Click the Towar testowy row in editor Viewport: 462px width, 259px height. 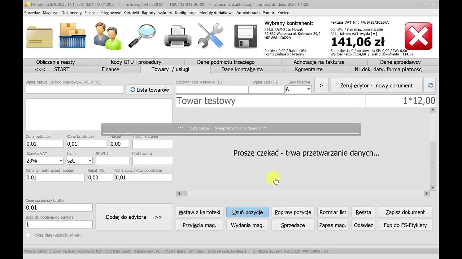point(306,101)
